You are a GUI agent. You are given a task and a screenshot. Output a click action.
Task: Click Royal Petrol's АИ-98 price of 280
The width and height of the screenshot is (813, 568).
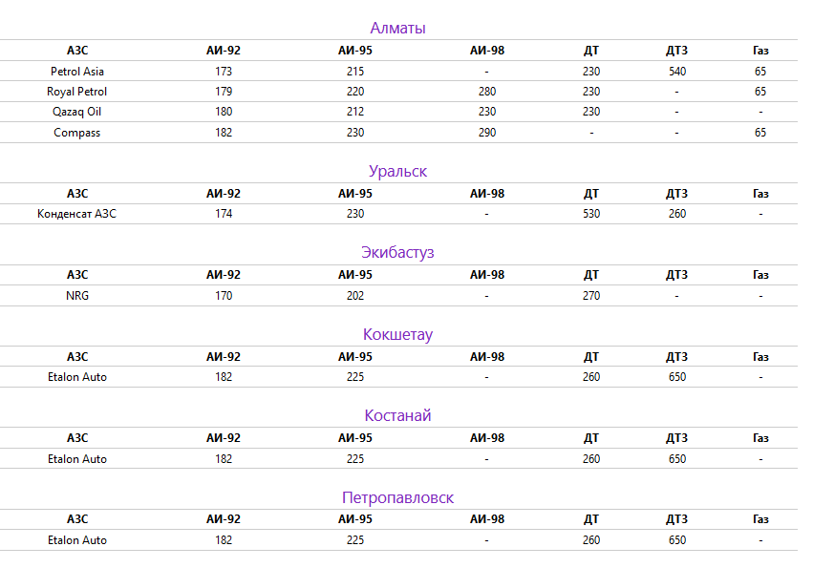click(x=487, y=92)
